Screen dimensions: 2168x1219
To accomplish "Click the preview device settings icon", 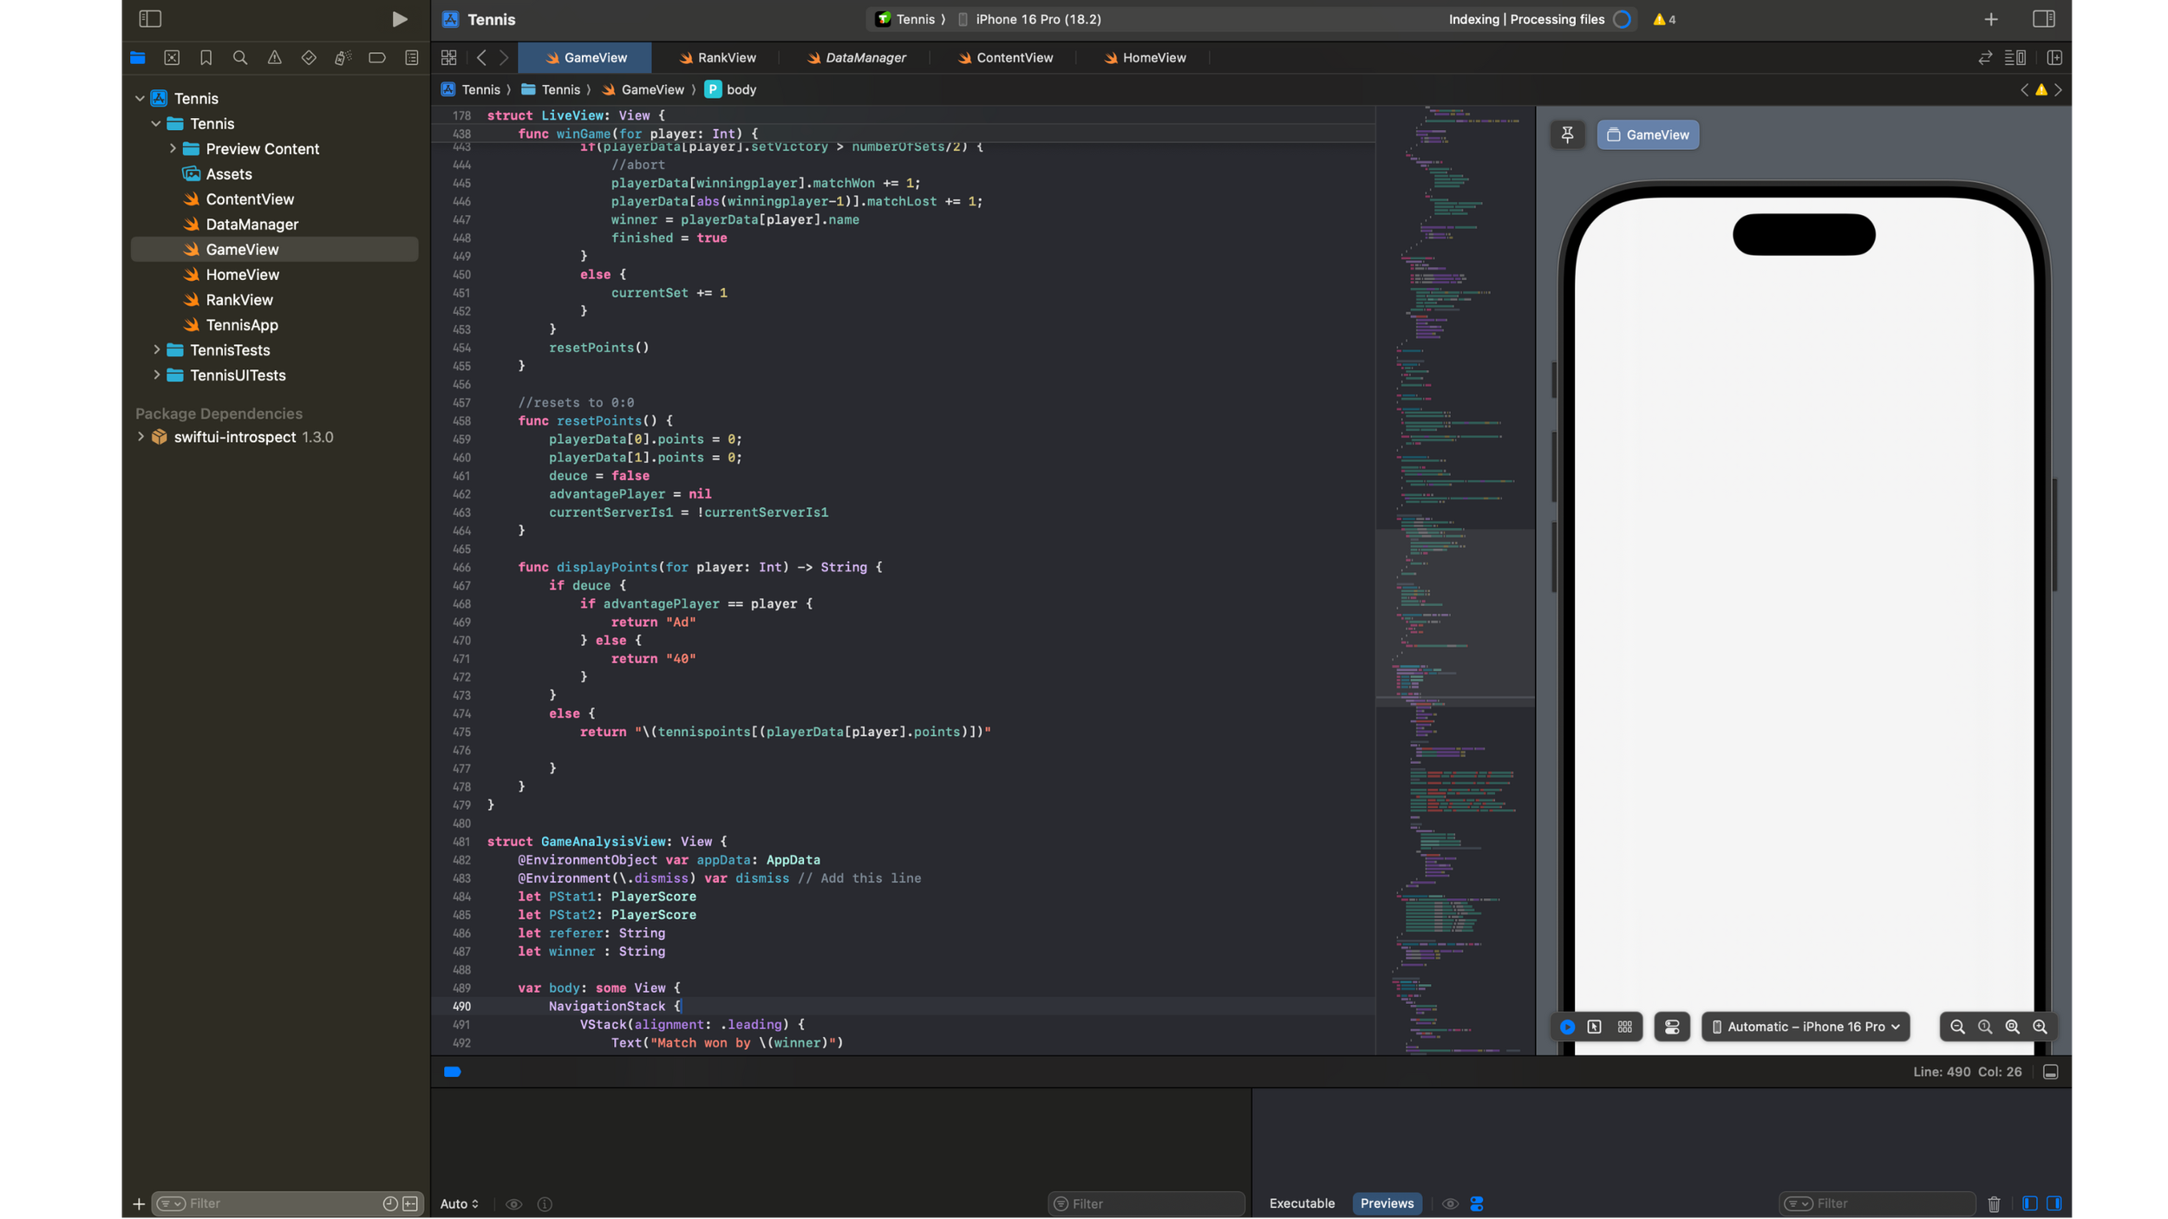I will [x=1672, y=1027].
